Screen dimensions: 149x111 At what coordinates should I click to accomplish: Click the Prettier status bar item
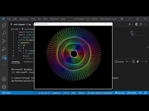pos(132,93)
